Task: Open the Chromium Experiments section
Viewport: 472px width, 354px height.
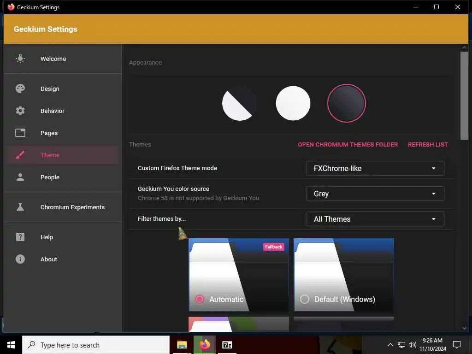Action: pos(63,207)
